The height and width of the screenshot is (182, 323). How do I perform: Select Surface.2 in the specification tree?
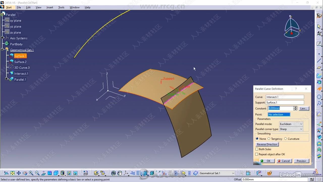click(x=20, y=62)
